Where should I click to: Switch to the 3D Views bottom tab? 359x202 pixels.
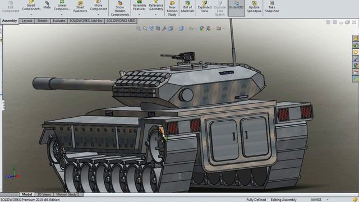44,195
